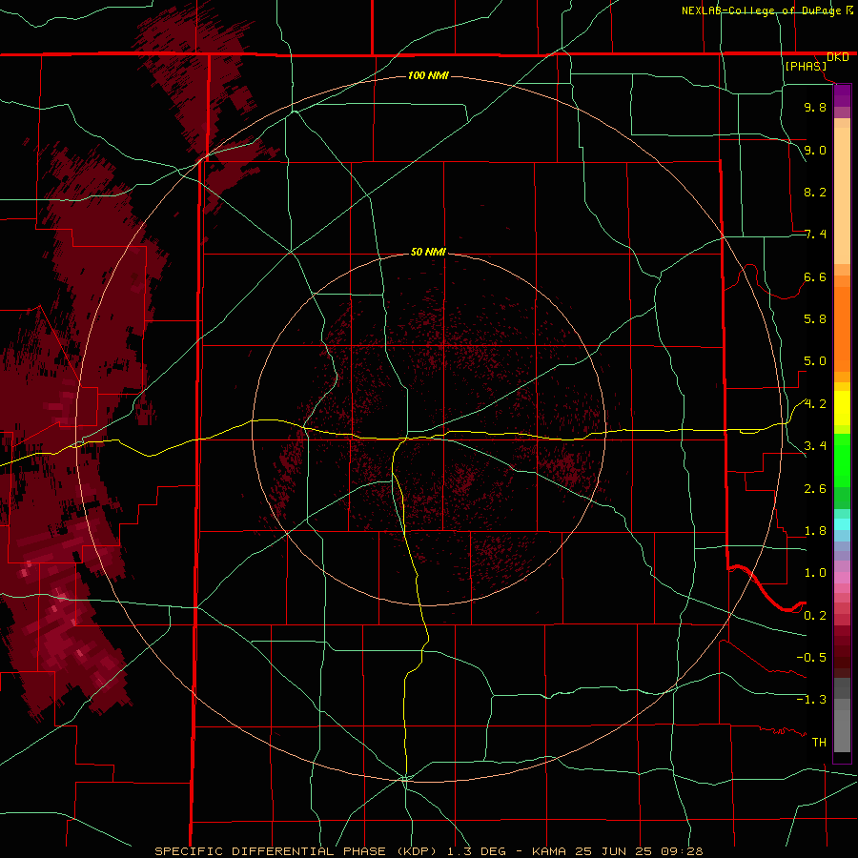This screenshot has width=858, height=858.
Task: Click the 50 NMI range ring label
Action: 428,252
